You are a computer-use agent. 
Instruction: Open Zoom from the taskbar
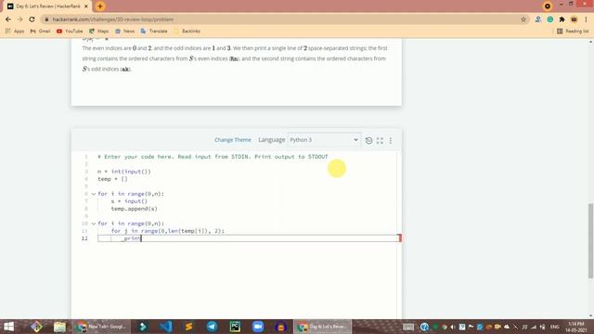click(258, 327)
